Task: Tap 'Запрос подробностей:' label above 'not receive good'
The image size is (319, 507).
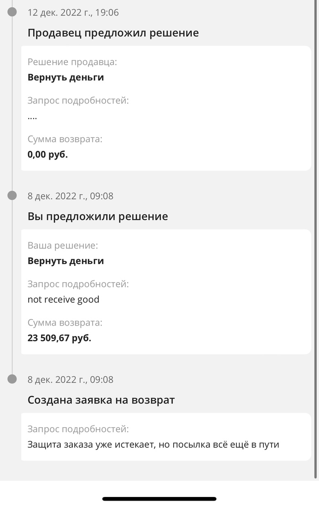Action: 78,284
